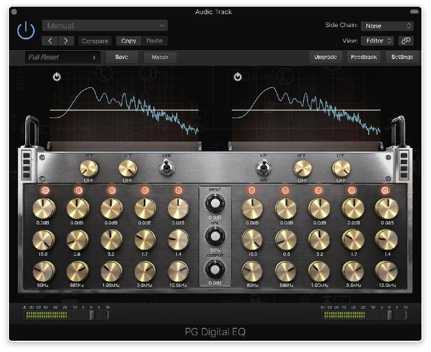Click the right level meter slider handle
This screenshot has height=352, width=431.
(389, 315)
